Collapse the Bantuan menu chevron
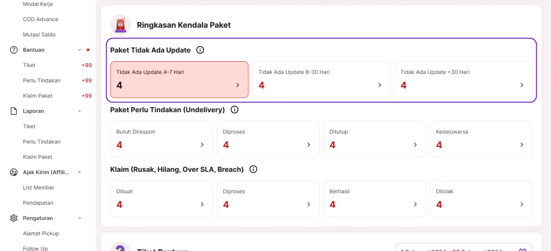 coord(79,50)
